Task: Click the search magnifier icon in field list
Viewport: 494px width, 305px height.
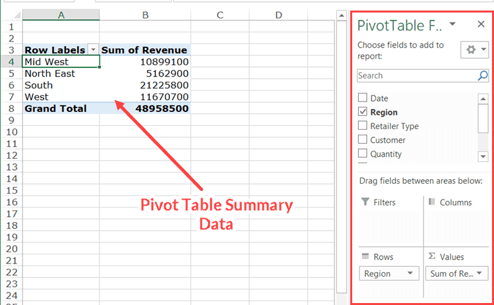Action: pos(483,76)
